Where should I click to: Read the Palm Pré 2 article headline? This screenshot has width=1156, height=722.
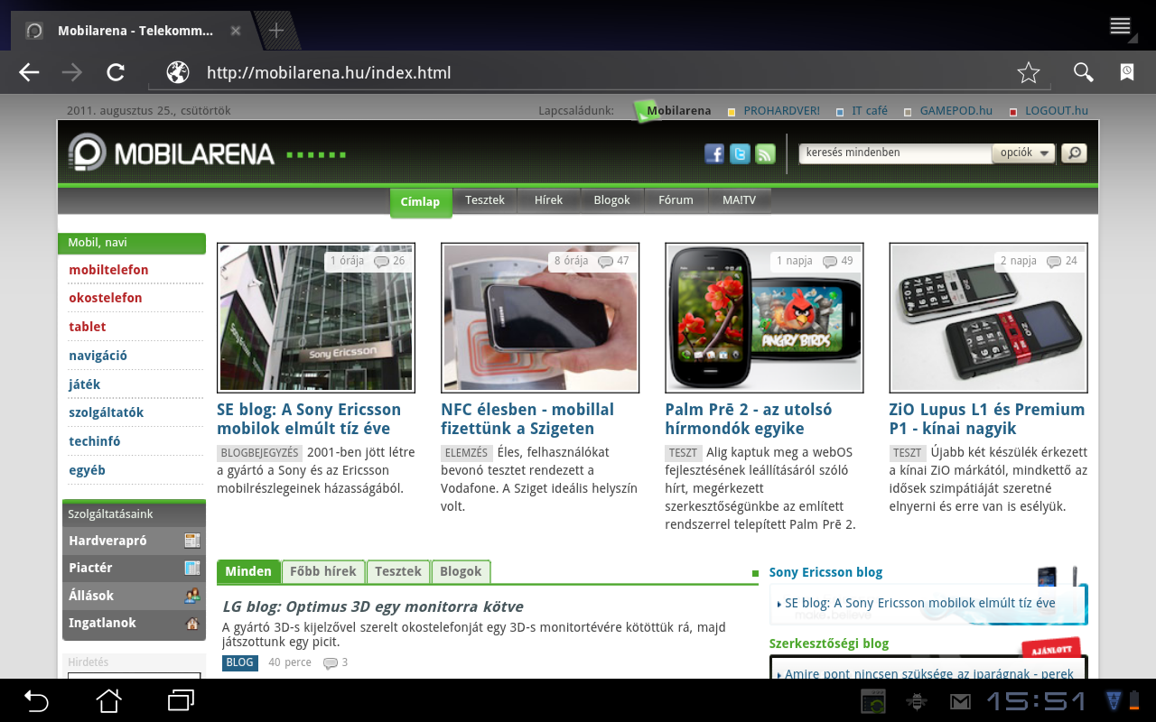[x=749, y=419]
